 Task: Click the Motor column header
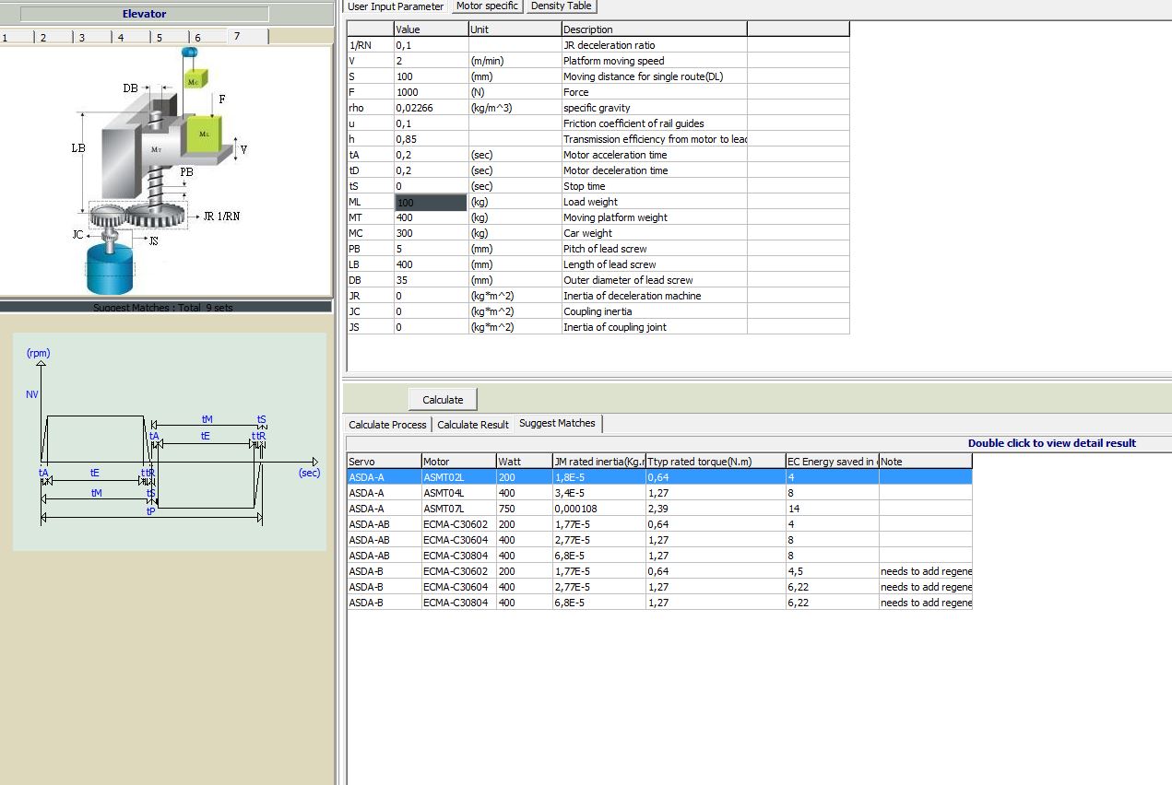tap(458, 462)
